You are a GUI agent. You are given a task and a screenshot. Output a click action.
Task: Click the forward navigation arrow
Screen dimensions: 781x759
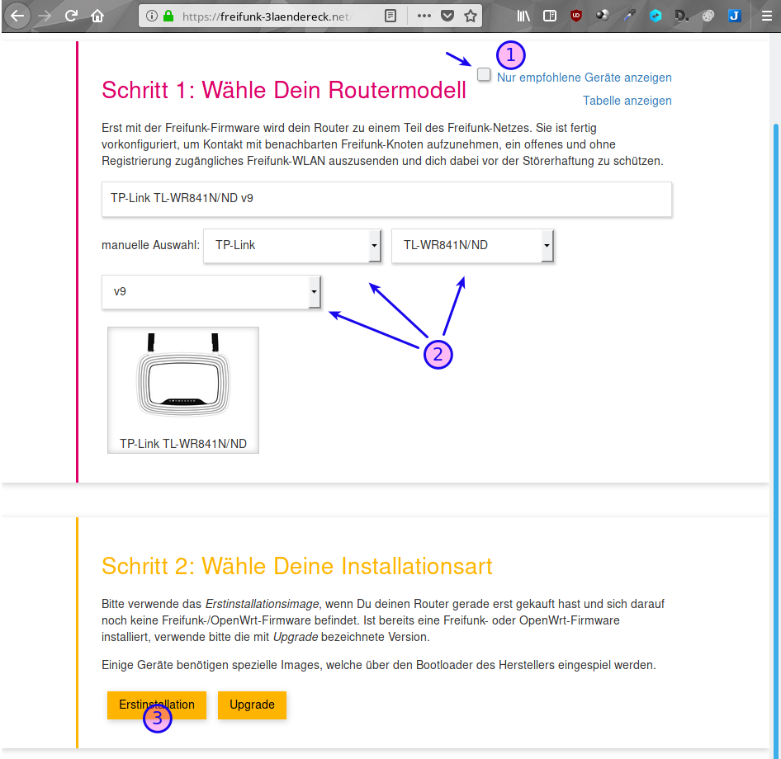point(45,16)
